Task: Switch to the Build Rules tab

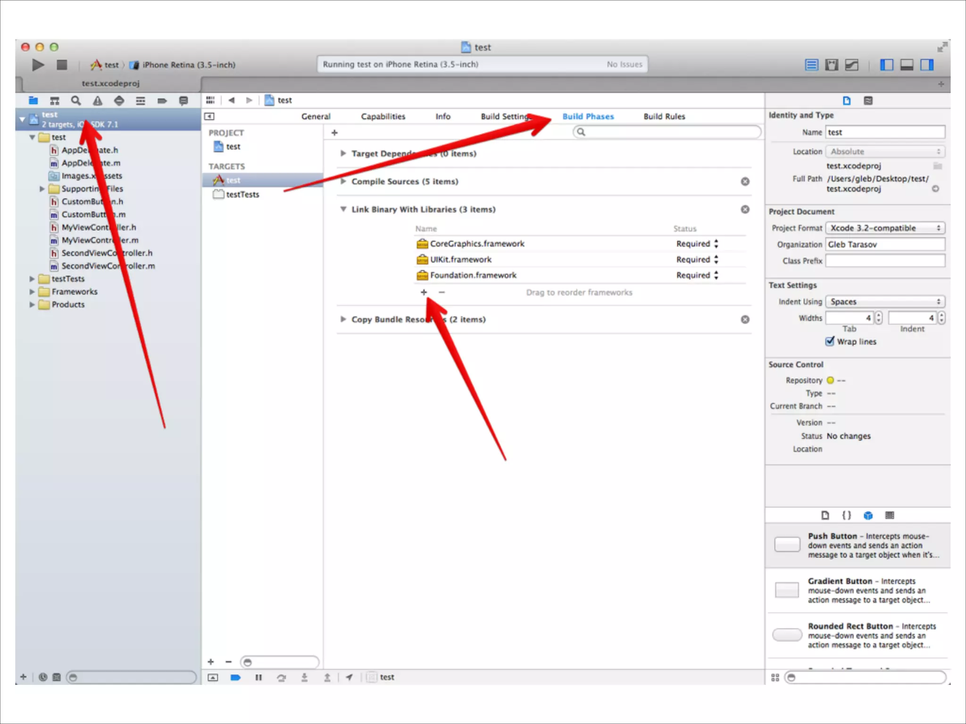Action: point(664,116)
